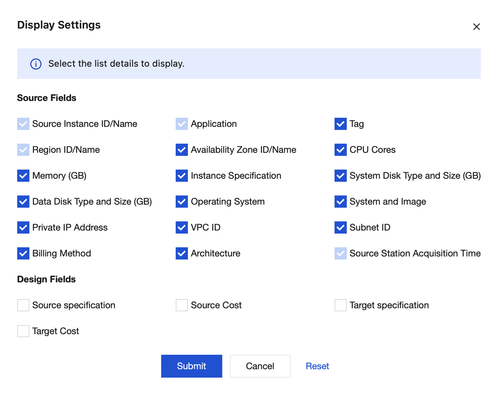Toggle the CPU Cores checkbox
Image resolution: width=498 pixels, height=394 pixels.
[x=340, y=150]
